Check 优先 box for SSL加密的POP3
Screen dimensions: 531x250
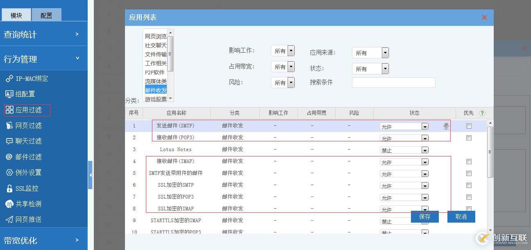[x=469, y=197]
